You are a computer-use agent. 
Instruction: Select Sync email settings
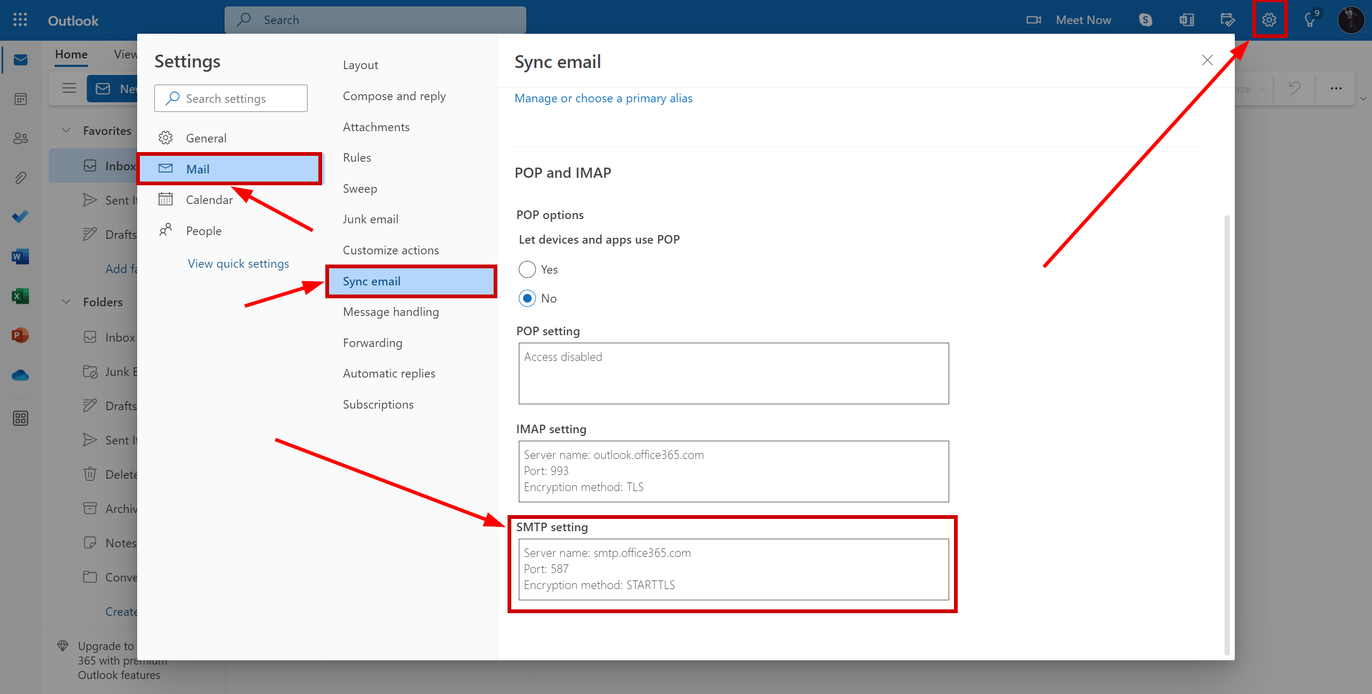[x=411, y=281]
